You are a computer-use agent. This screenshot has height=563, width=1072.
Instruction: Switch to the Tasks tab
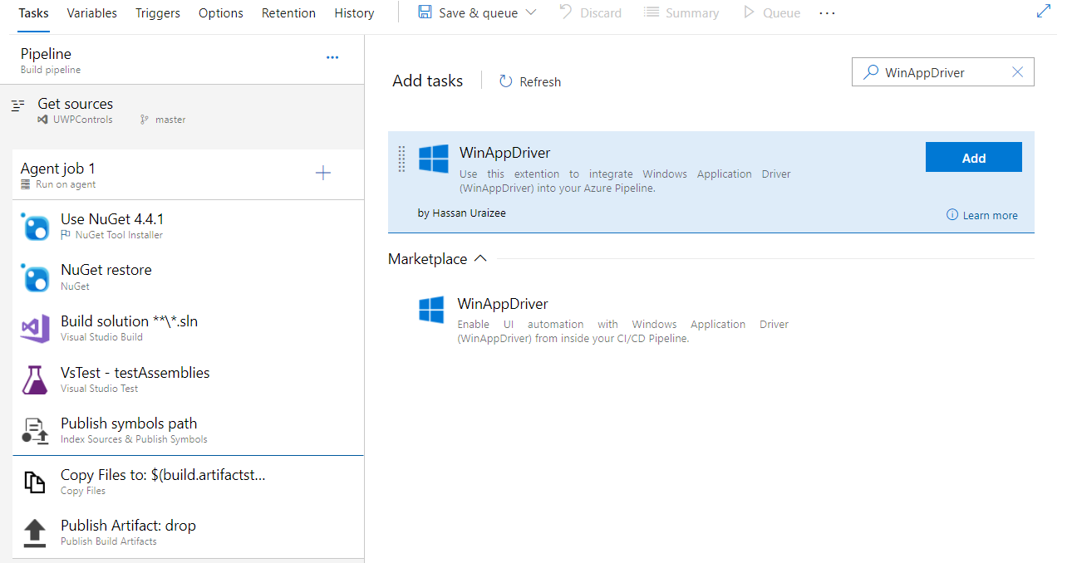tap(33, 13)
